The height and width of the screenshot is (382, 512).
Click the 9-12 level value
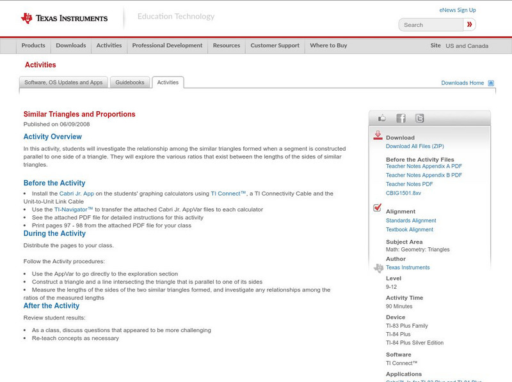click(x=391, y=287)
